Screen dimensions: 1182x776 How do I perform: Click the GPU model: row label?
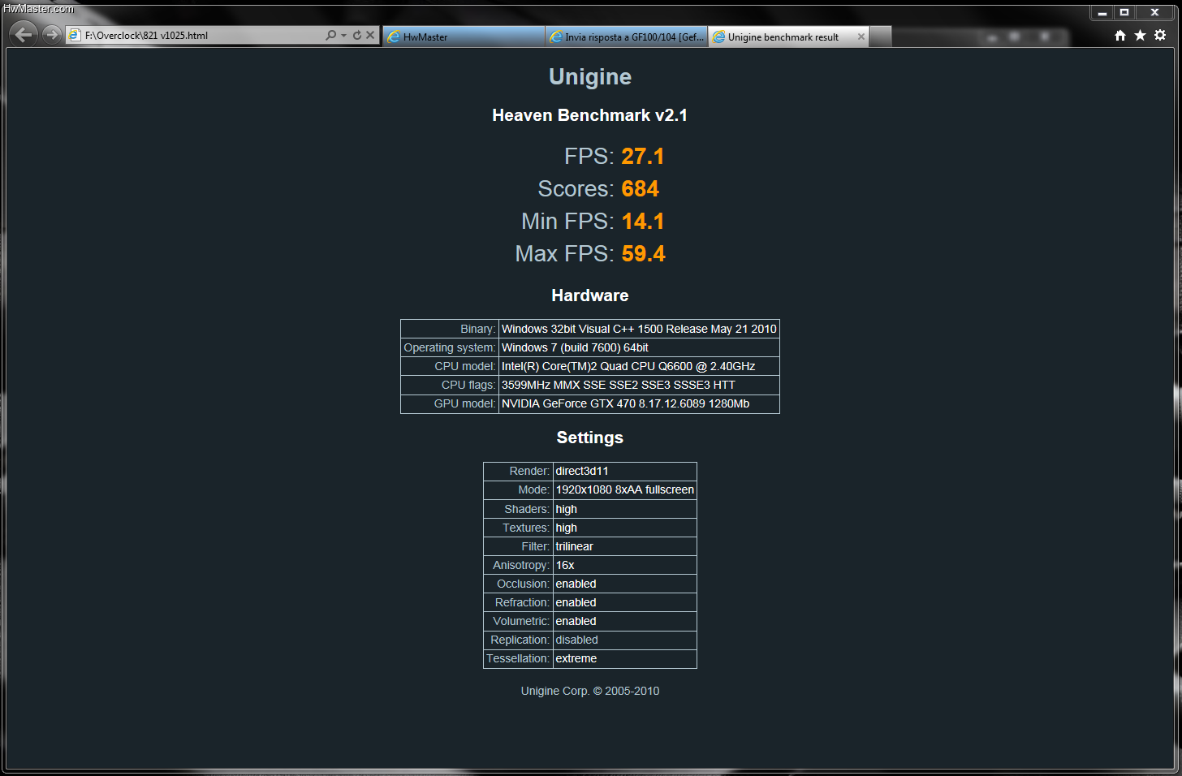click(450, 403)
